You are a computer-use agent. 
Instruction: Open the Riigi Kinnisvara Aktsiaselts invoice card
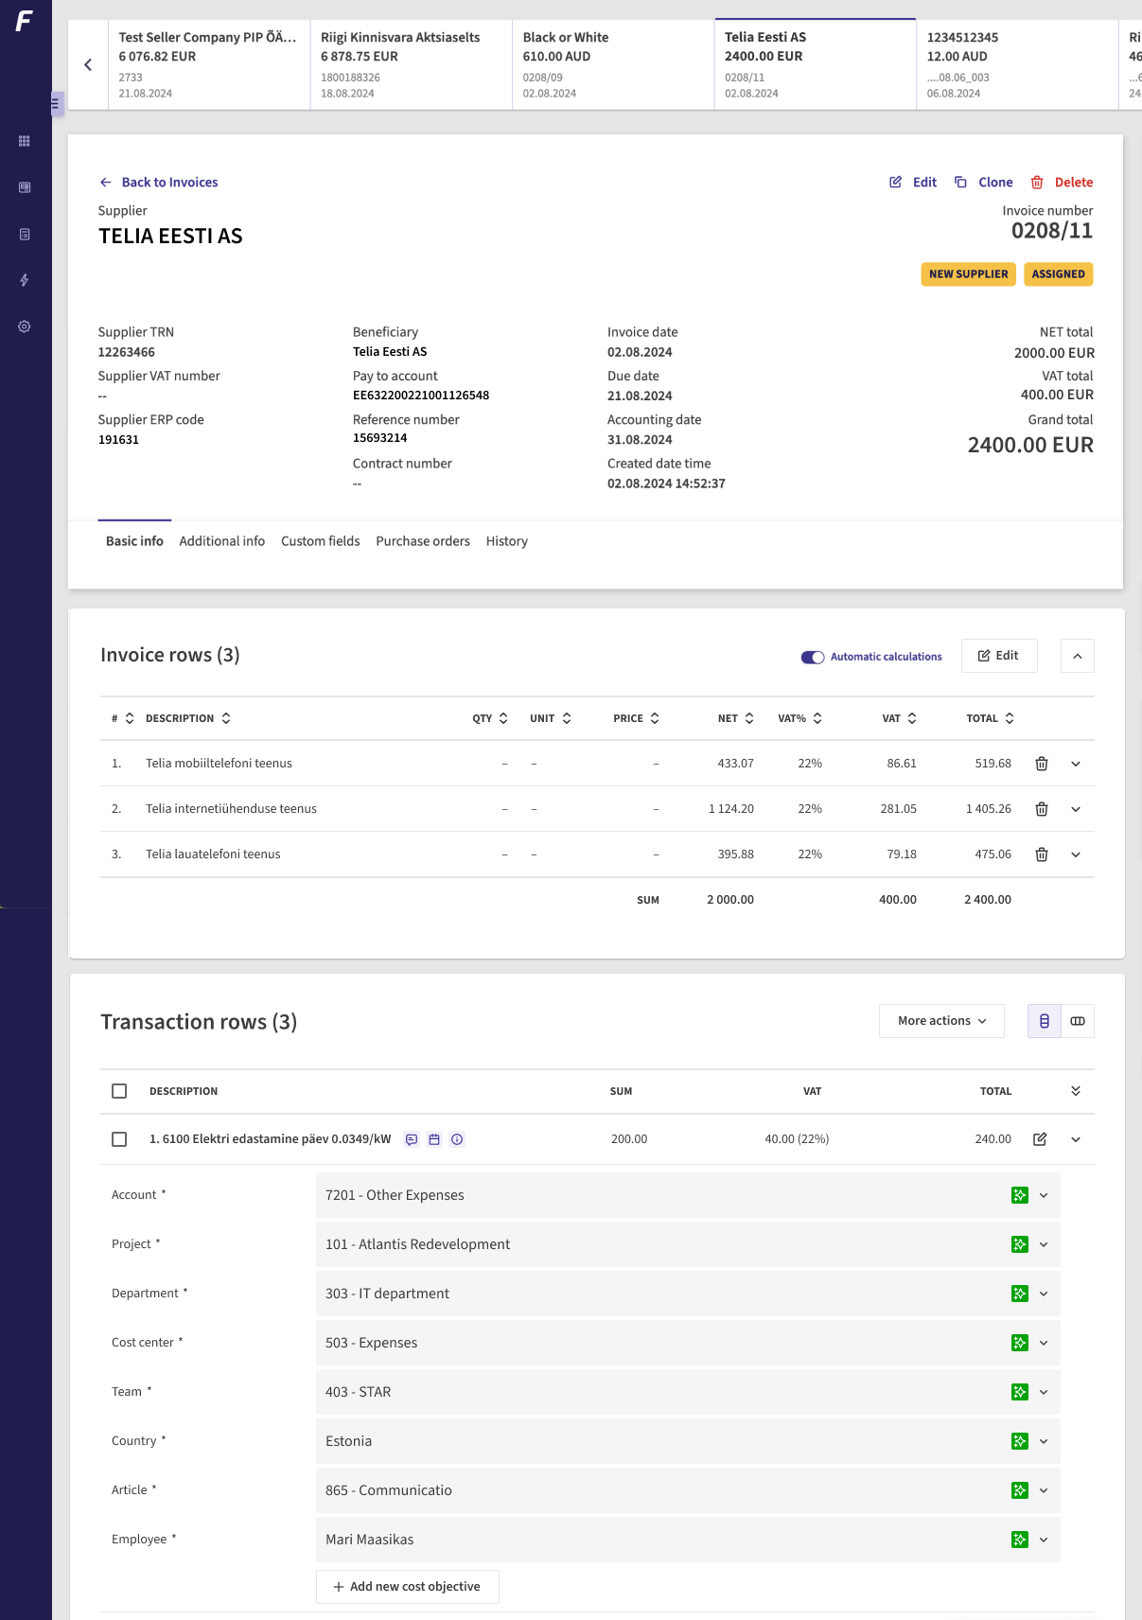pyautogui.click(x=412, y=64)
